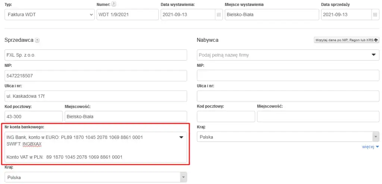
Task: Click the seller name field FXL Sp. z o.o.
Action: [96, 55]
